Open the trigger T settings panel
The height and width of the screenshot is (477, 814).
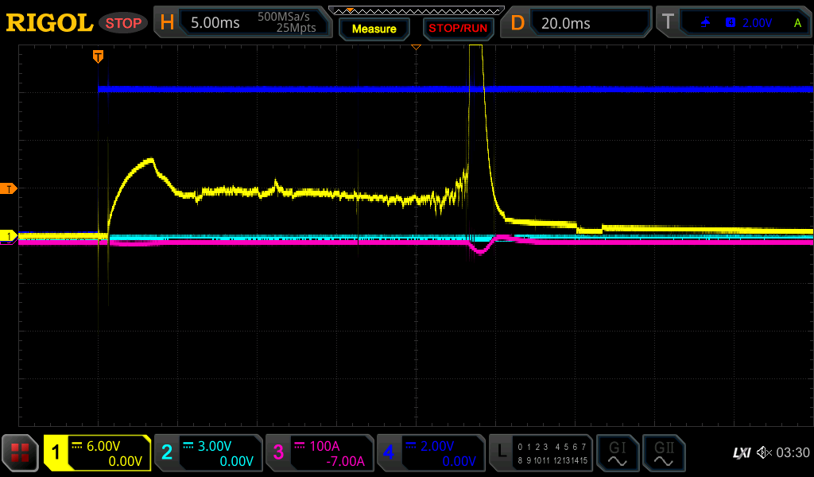[x=734, y=23]
